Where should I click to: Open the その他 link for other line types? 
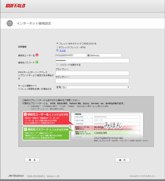63,51
